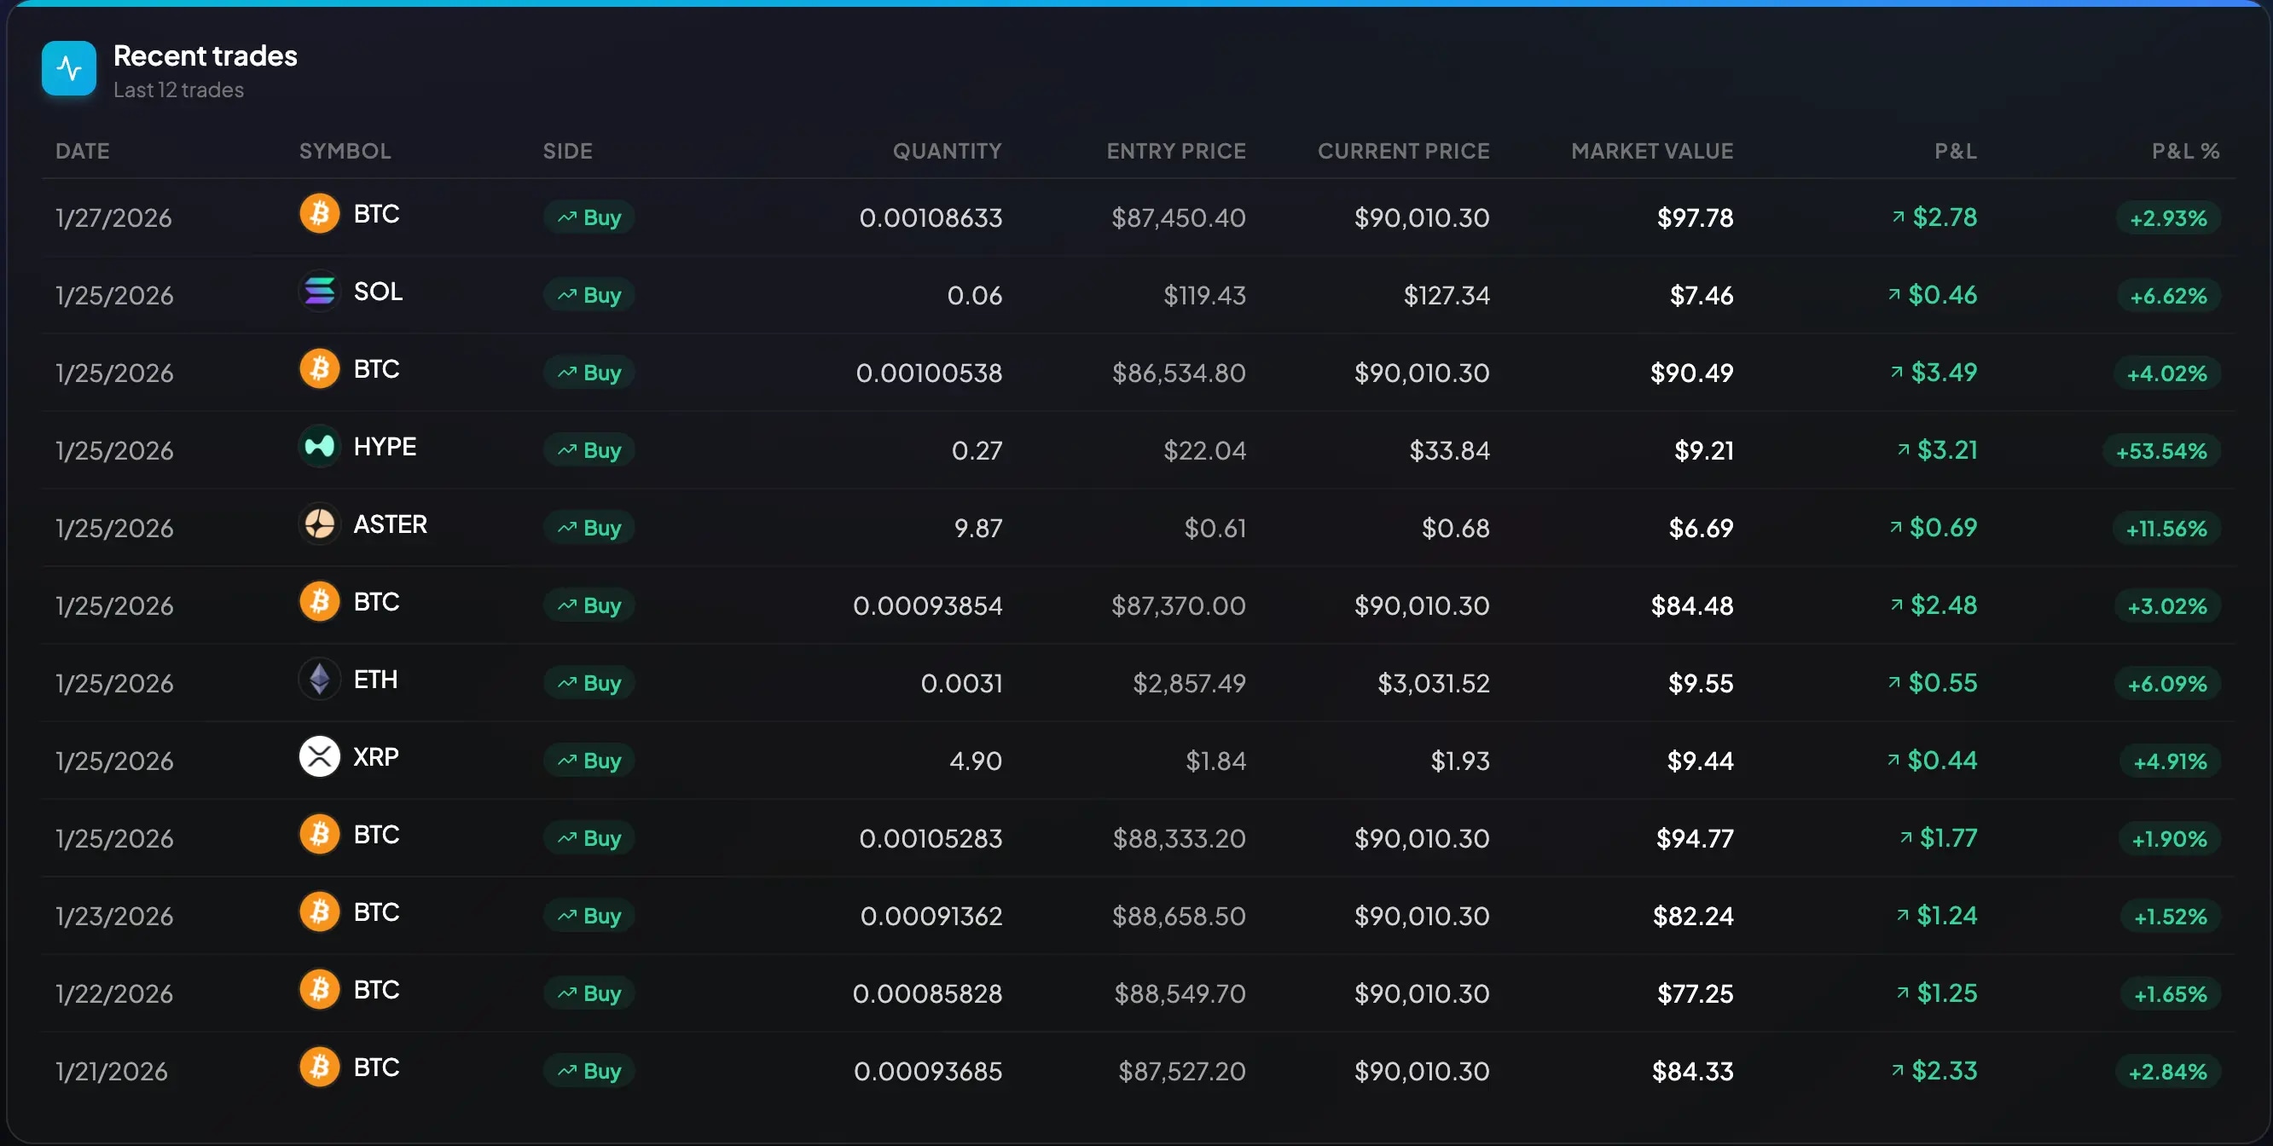Click the Buy badge on the SOL trade
This screenshot has width=2273, height=1146.
(589, 295)
